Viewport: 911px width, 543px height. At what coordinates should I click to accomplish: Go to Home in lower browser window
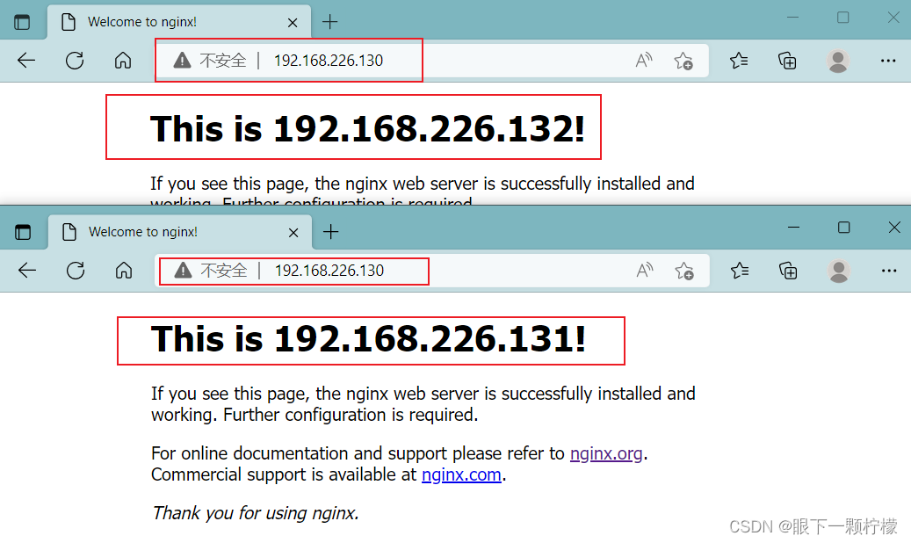point(124,271)
